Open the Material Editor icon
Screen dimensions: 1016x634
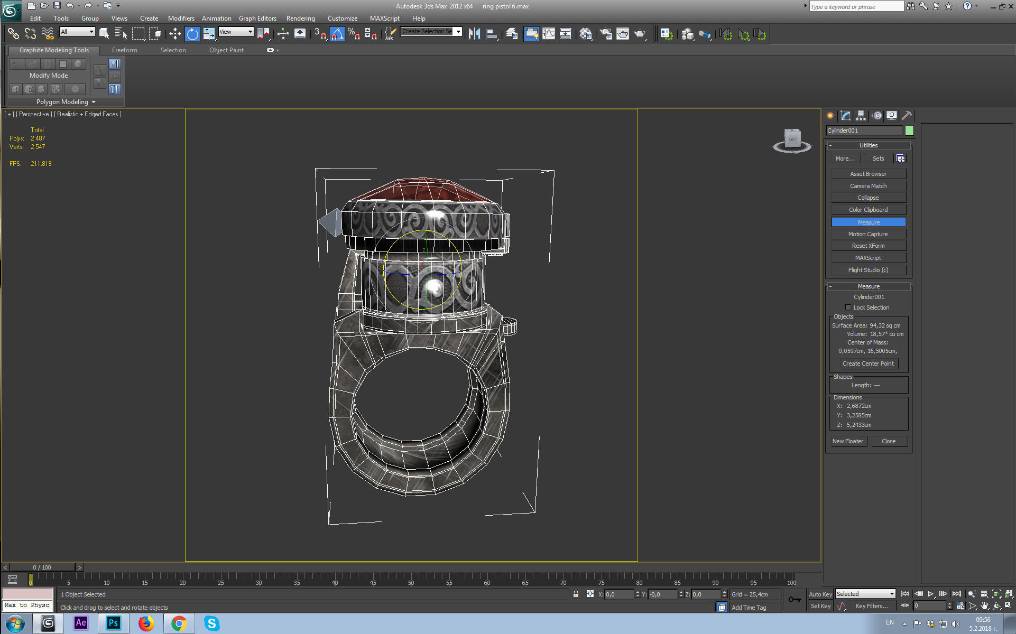click(585, 34)
